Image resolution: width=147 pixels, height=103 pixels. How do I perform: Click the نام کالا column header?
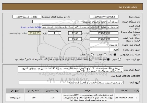coord(88,91)
